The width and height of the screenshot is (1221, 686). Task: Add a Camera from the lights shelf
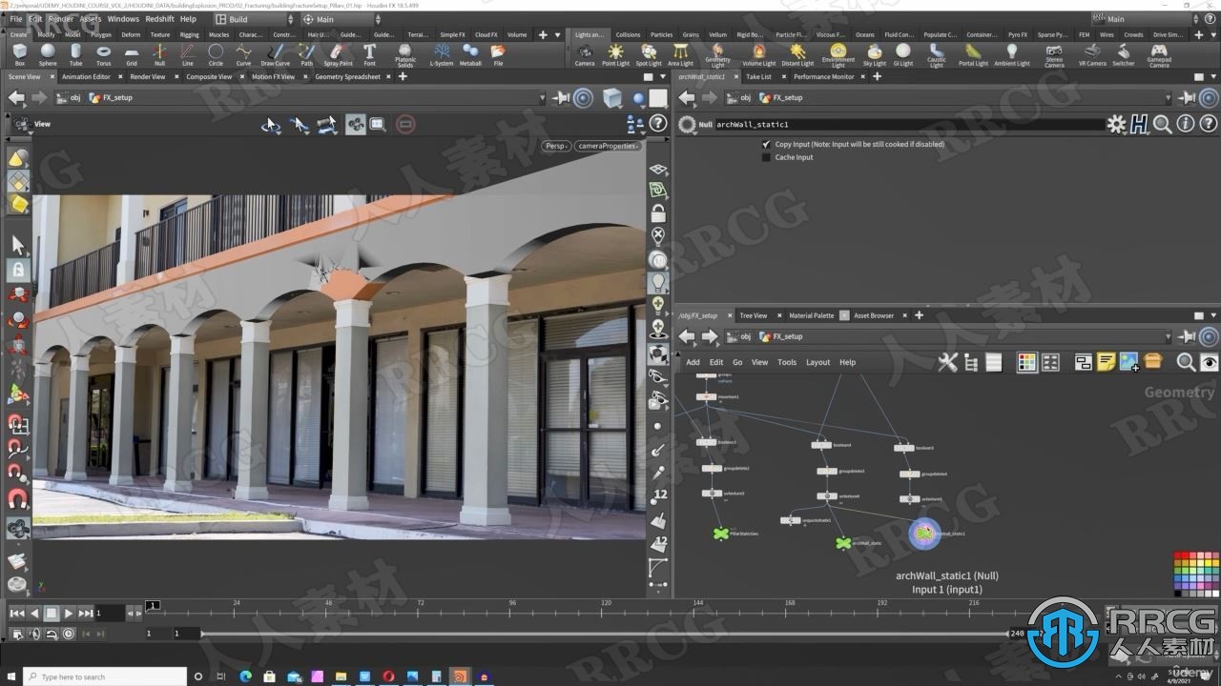click(584, 54)
